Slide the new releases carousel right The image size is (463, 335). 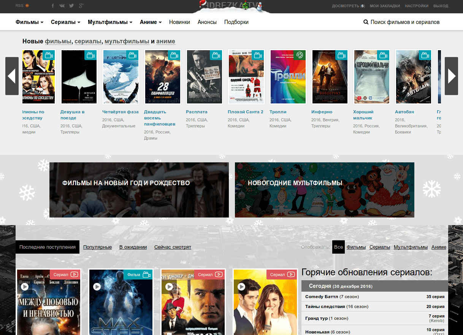pyautogui.click(x=451, y=76)
